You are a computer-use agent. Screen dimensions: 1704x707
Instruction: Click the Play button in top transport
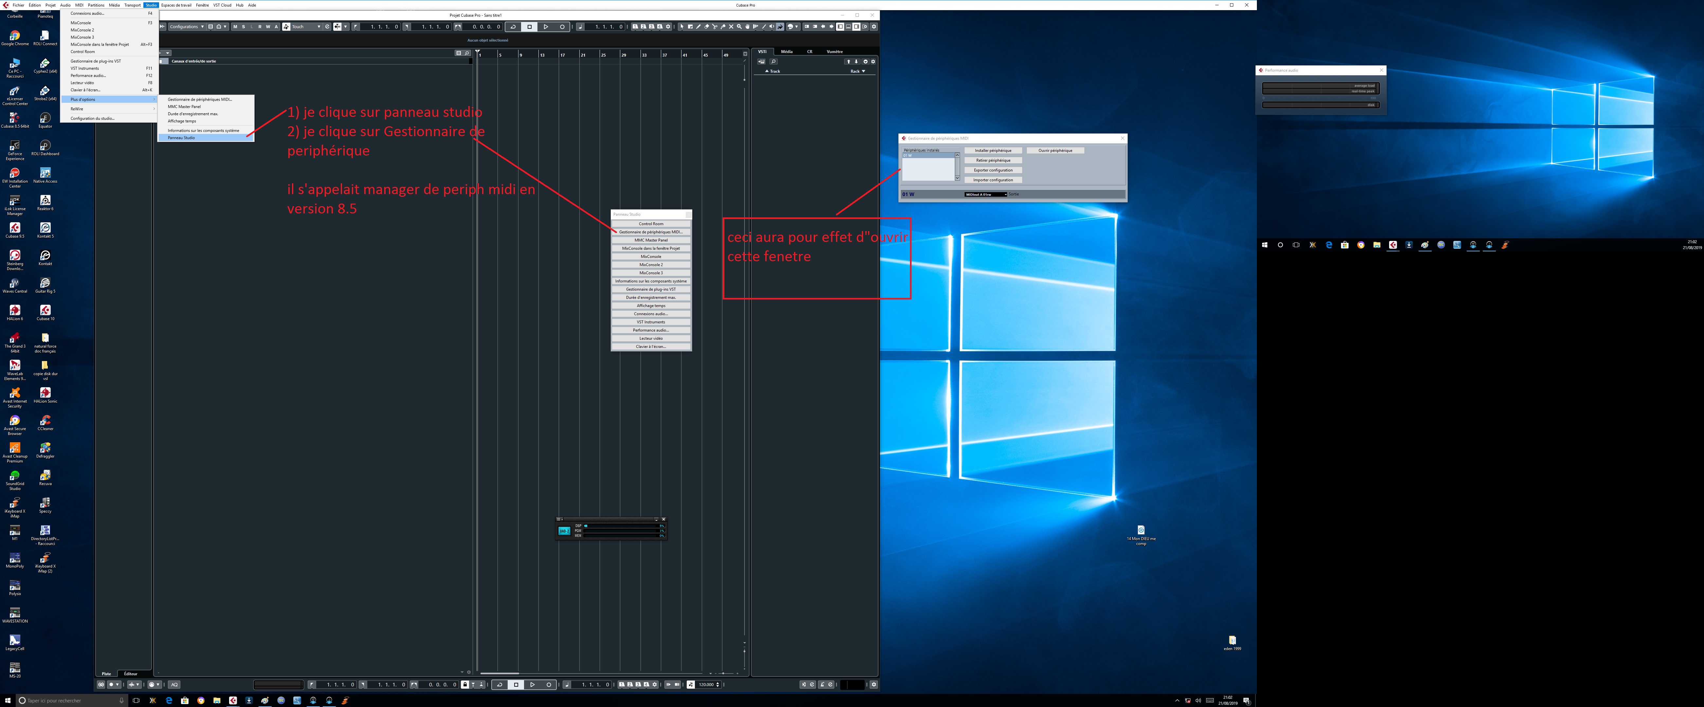pos(546,27)
